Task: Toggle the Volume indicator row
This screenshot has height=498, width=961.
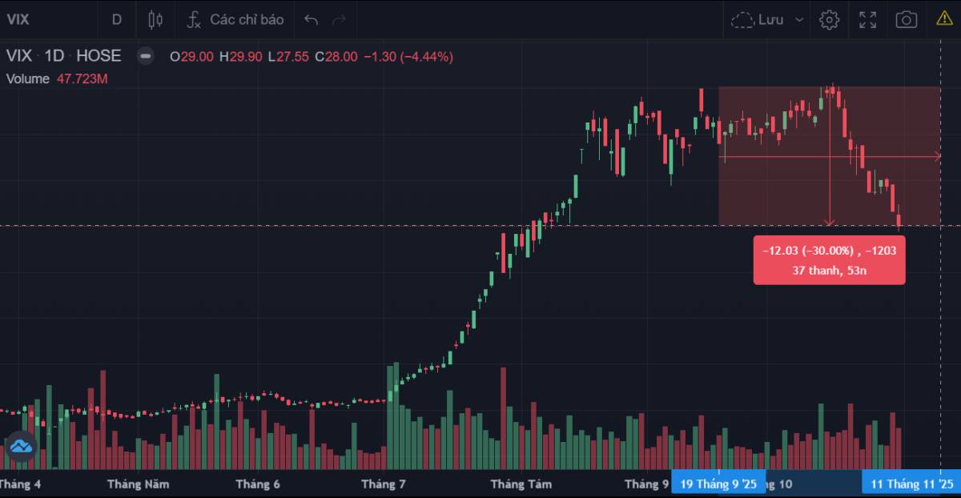Action: (26, 79)
